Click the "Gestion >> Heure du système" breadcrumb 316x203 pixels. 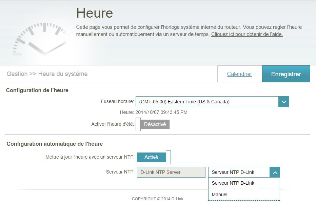click(47, 74)
